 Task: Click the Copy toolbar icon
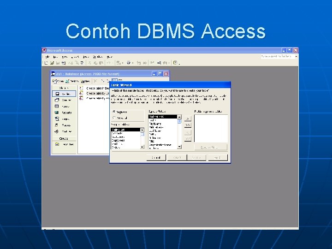pos(95,63)
